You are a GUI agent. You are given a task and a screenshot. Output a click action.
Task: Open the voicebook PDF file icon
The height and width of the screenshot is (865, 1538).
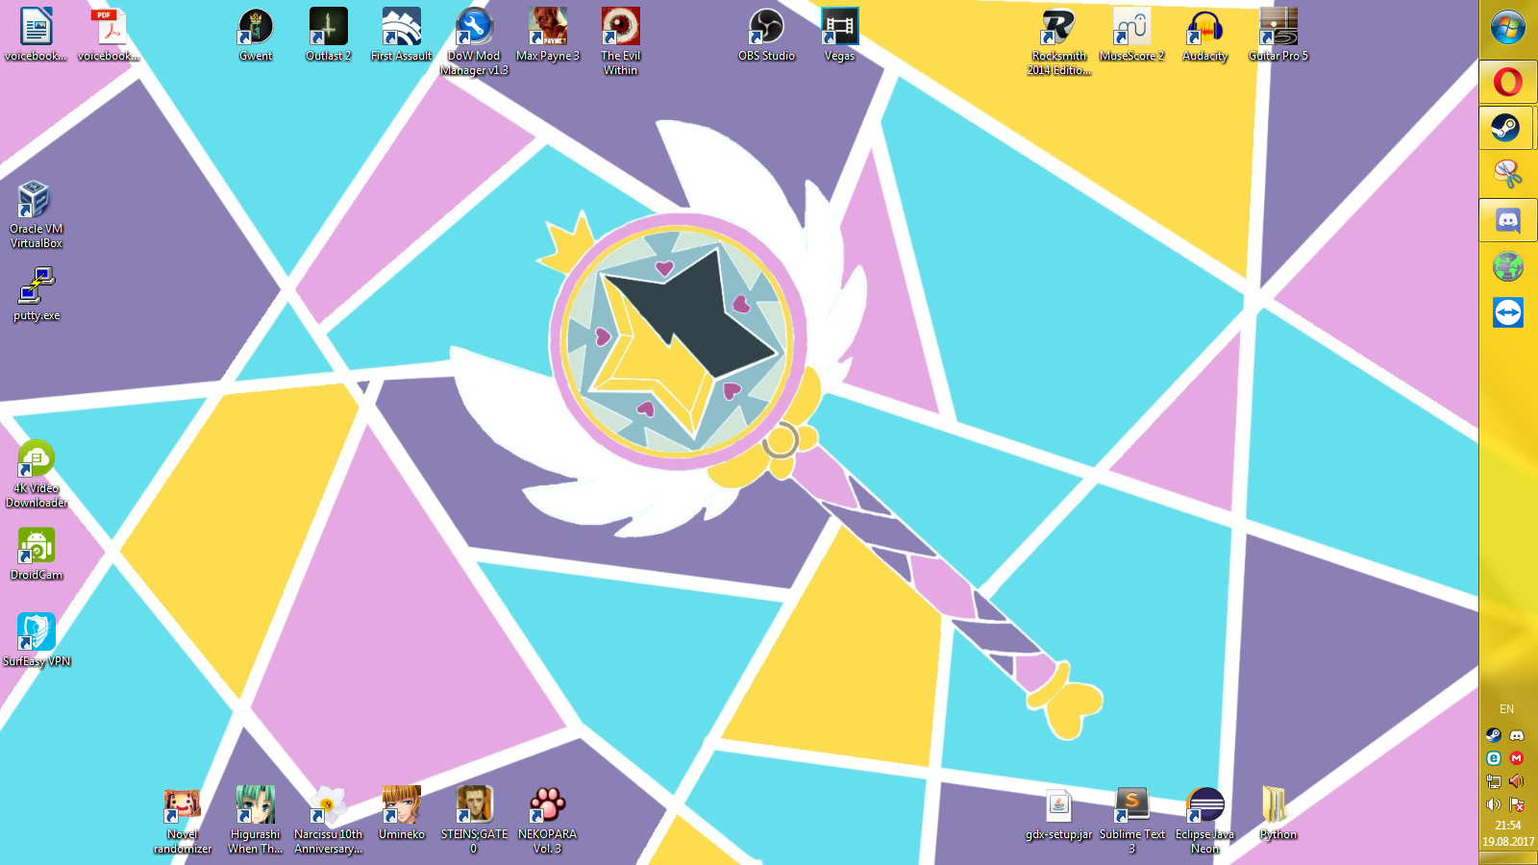[110, 35]
